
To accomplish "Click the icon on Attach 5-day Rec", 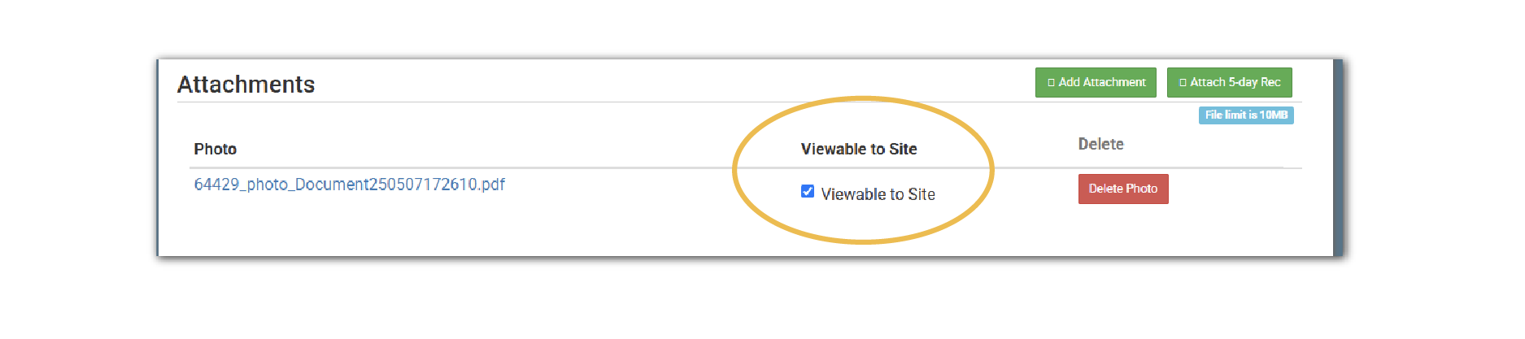I will point(1183,83).
